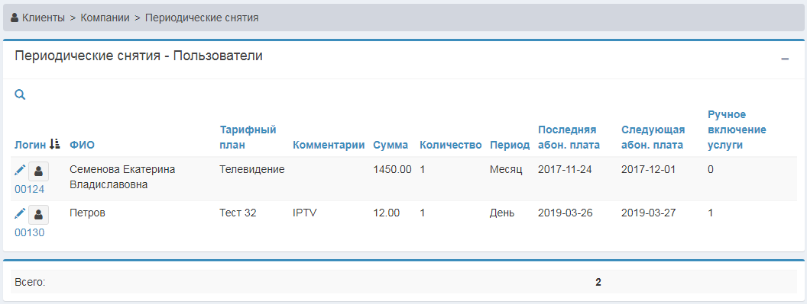
Task: Open the search magnifier icon
Action: click(20, 94)
